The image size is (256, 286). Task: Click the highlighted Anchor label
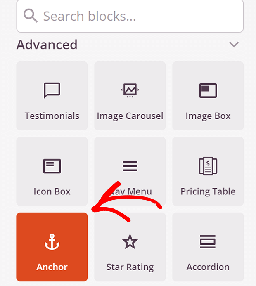click(x=52, y=267)
